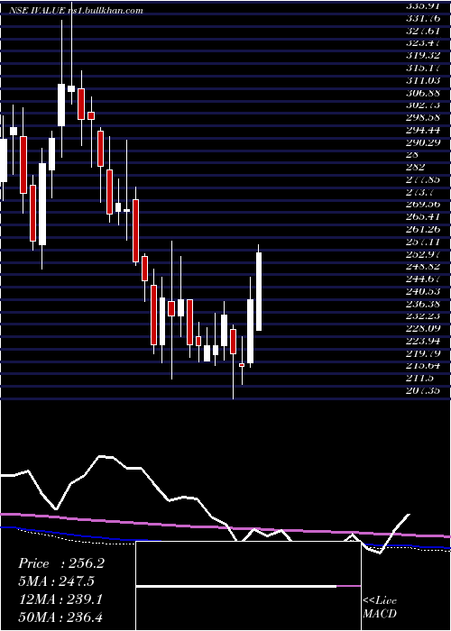Click the 240.53 axis label
Image resolution: width=451 pixels, height=631 pixels.
tap(424, 291)
